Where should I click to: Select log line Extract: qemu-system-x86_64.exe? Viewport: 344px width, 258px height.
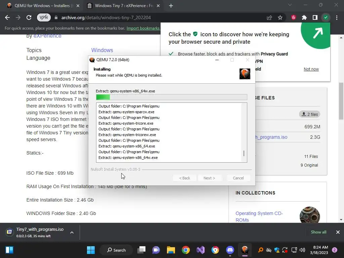tap(127, 146)
